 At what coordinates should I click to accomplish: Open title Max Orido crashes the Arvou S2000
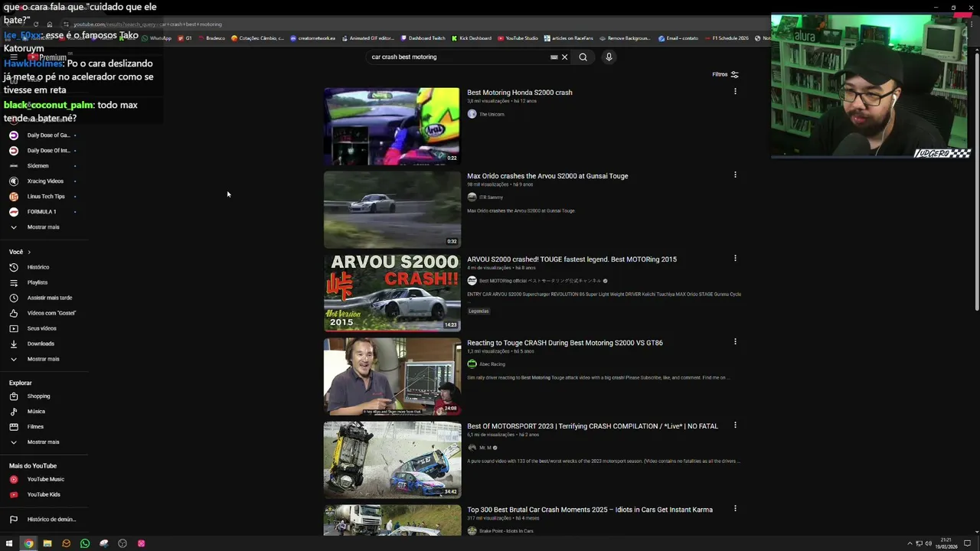click(547, 176)
